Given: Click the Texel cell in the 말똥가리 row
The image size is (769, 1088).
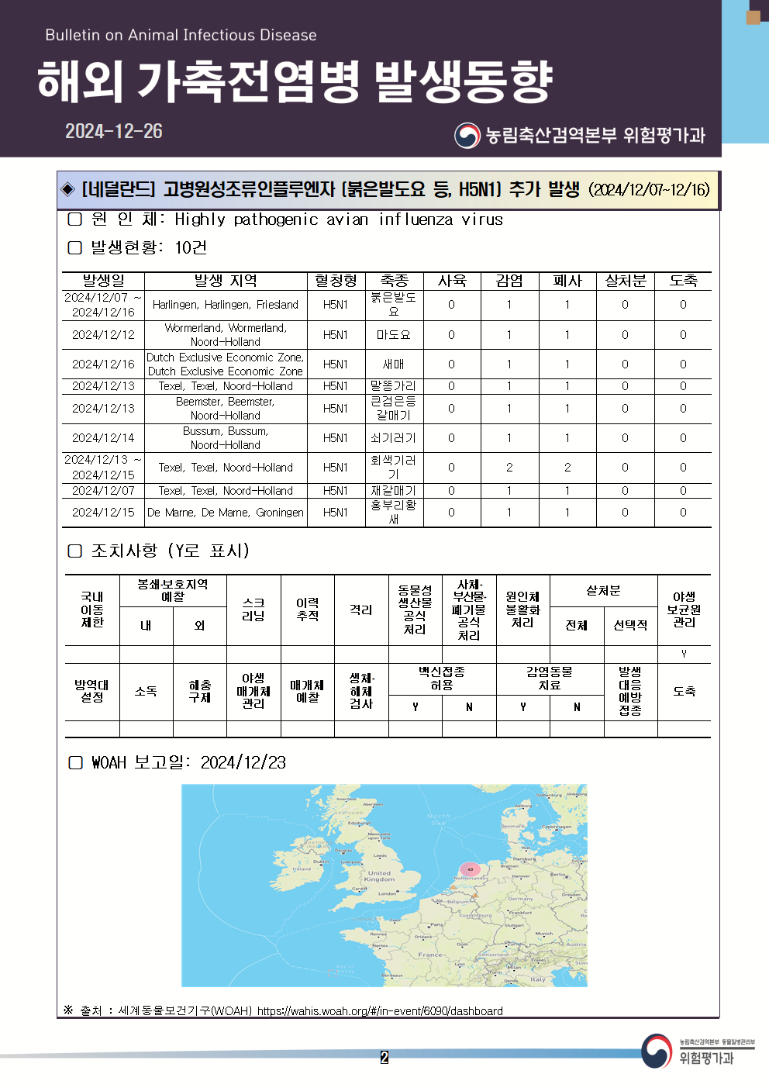Looking at the screenshot, I should (x=226, y=386).
